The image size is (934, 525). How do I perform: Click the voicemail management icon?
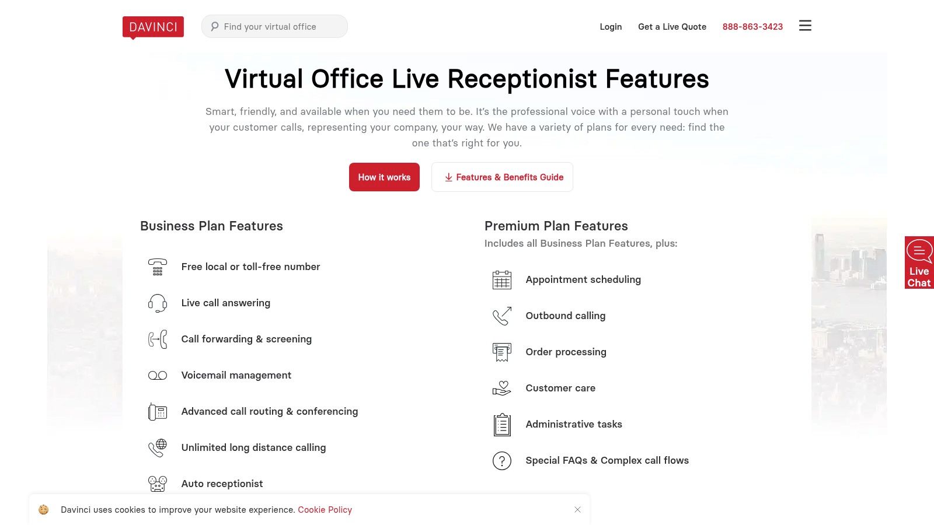coord(156,375)
